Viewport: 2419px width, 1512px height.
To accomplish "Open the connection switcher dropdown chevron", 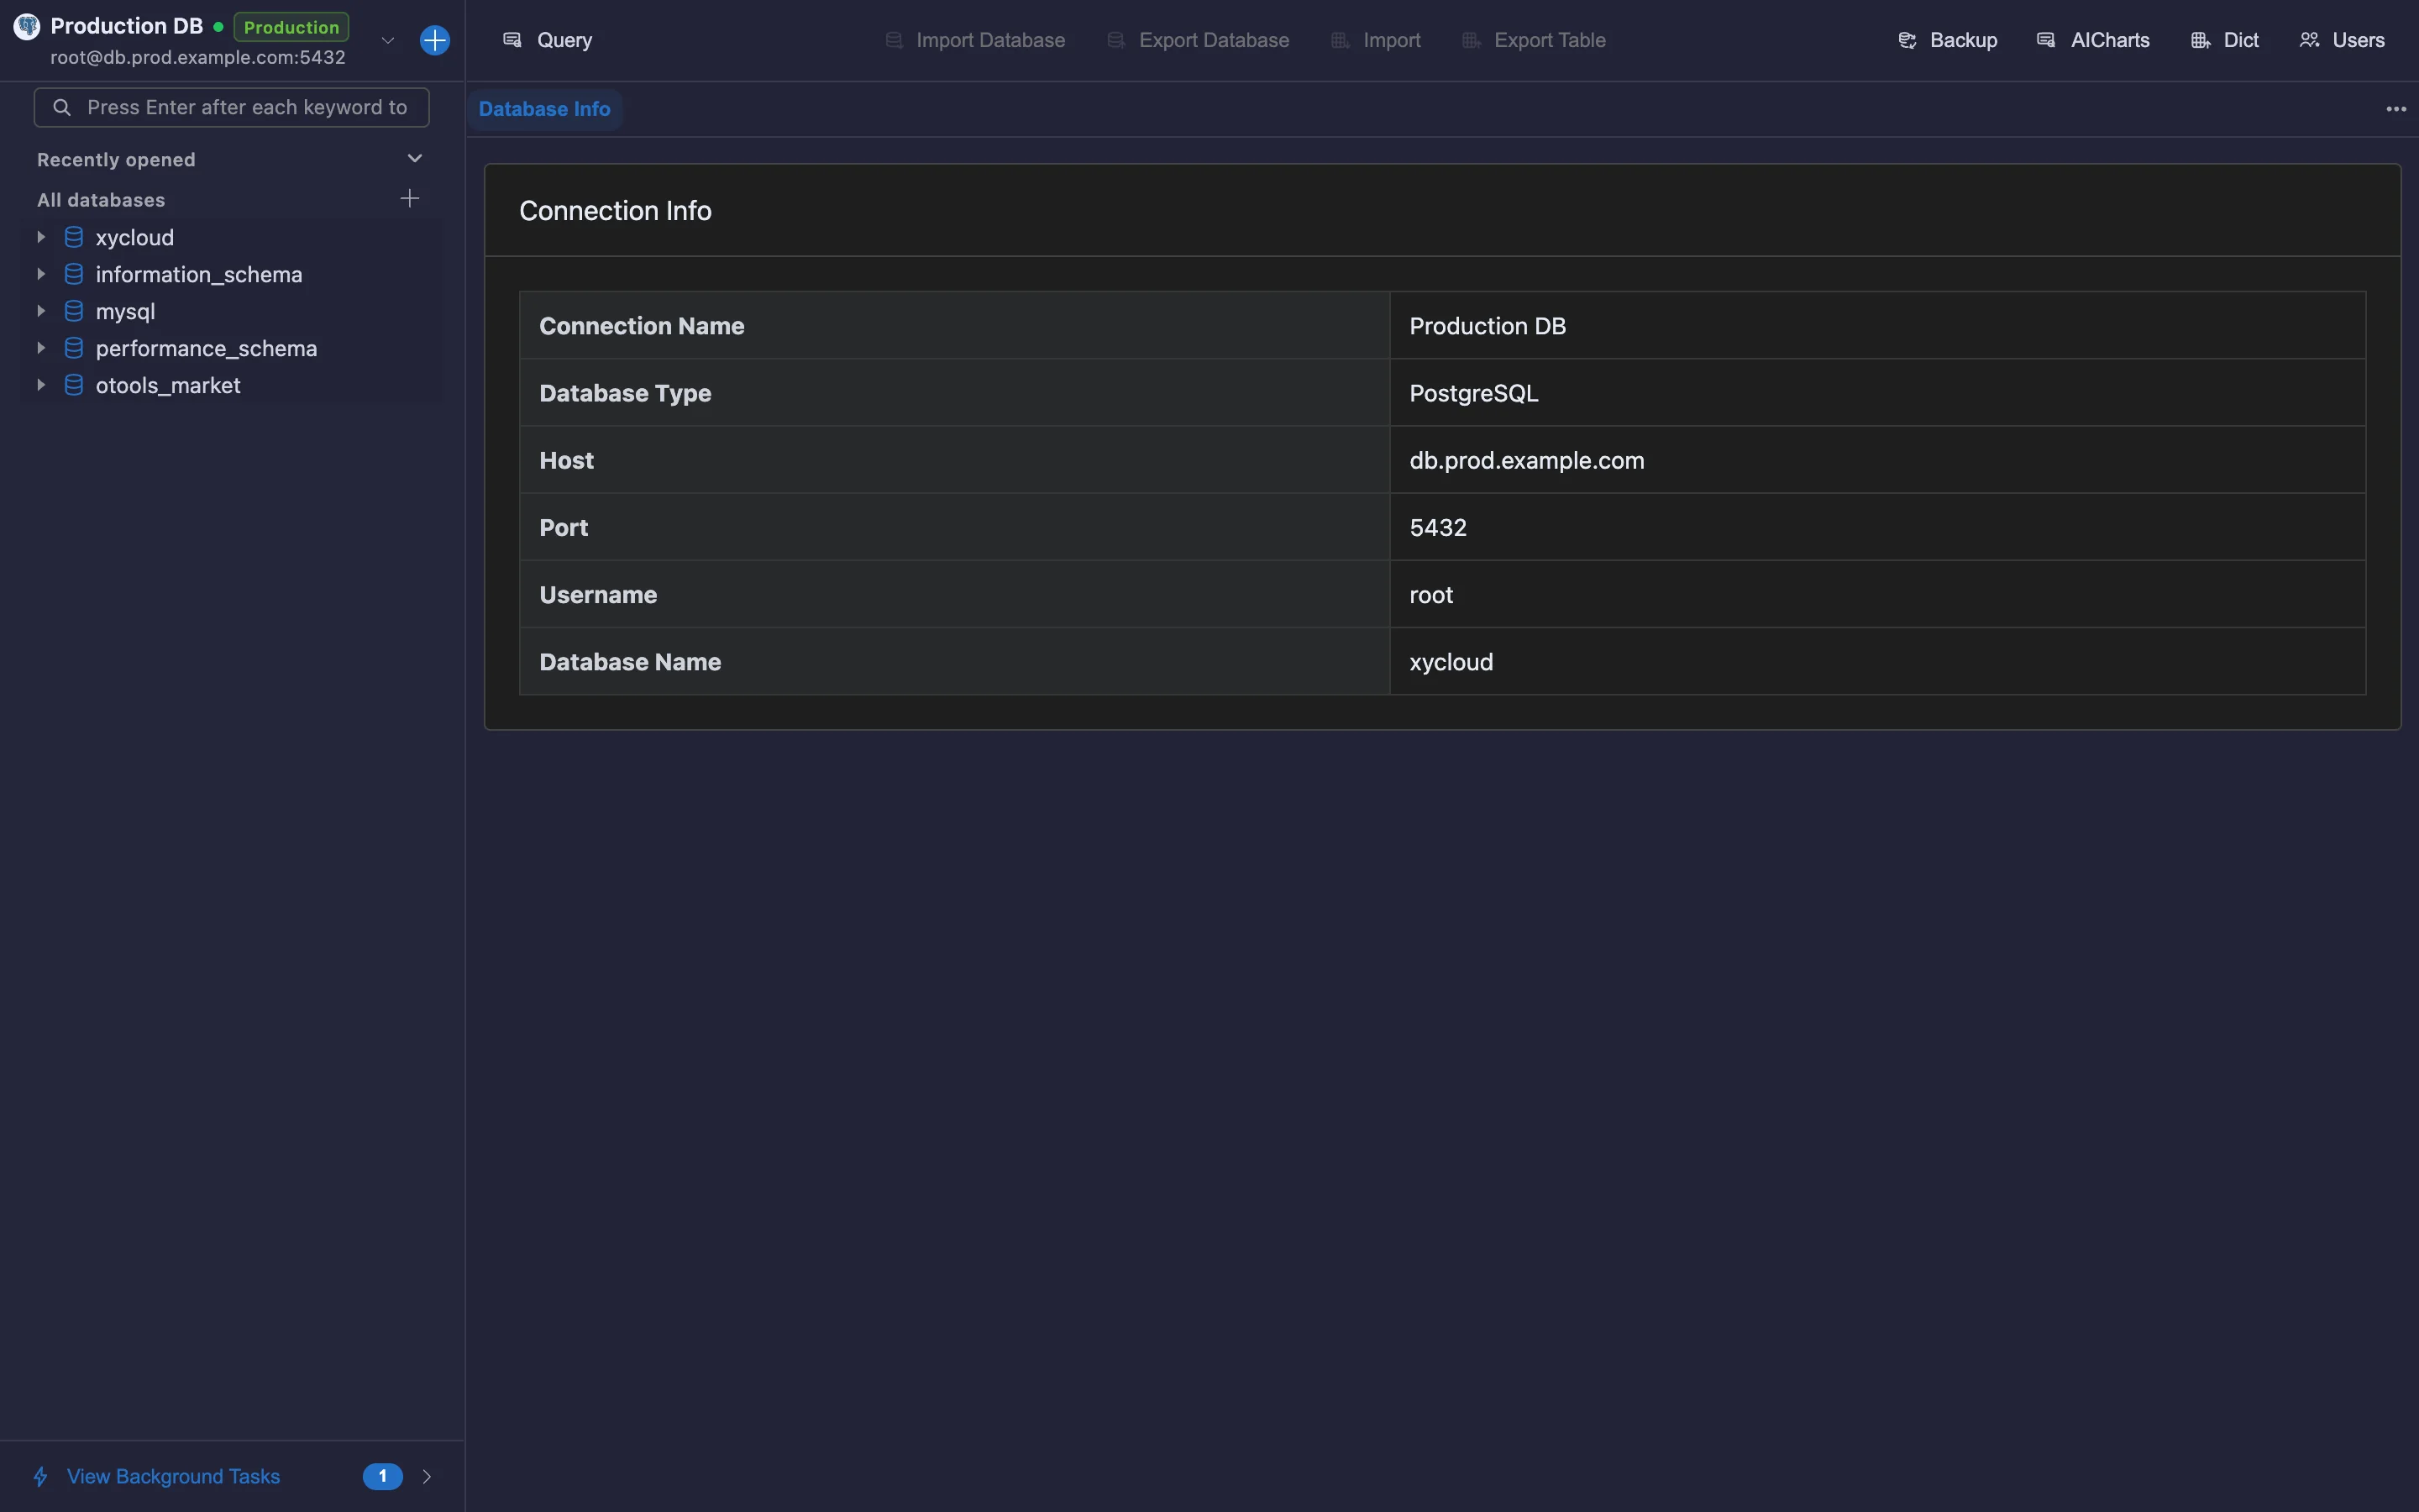I will click(388, 40).
